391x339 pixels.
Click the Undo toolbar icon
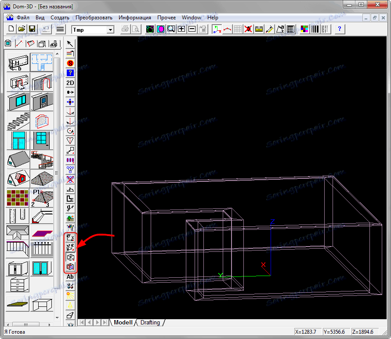(x=46, y=29)
